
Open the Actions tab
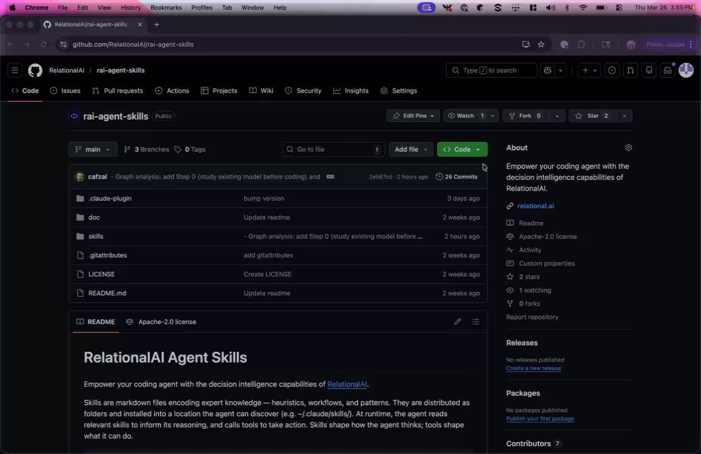pyautogui.click(x=172, y=91)
